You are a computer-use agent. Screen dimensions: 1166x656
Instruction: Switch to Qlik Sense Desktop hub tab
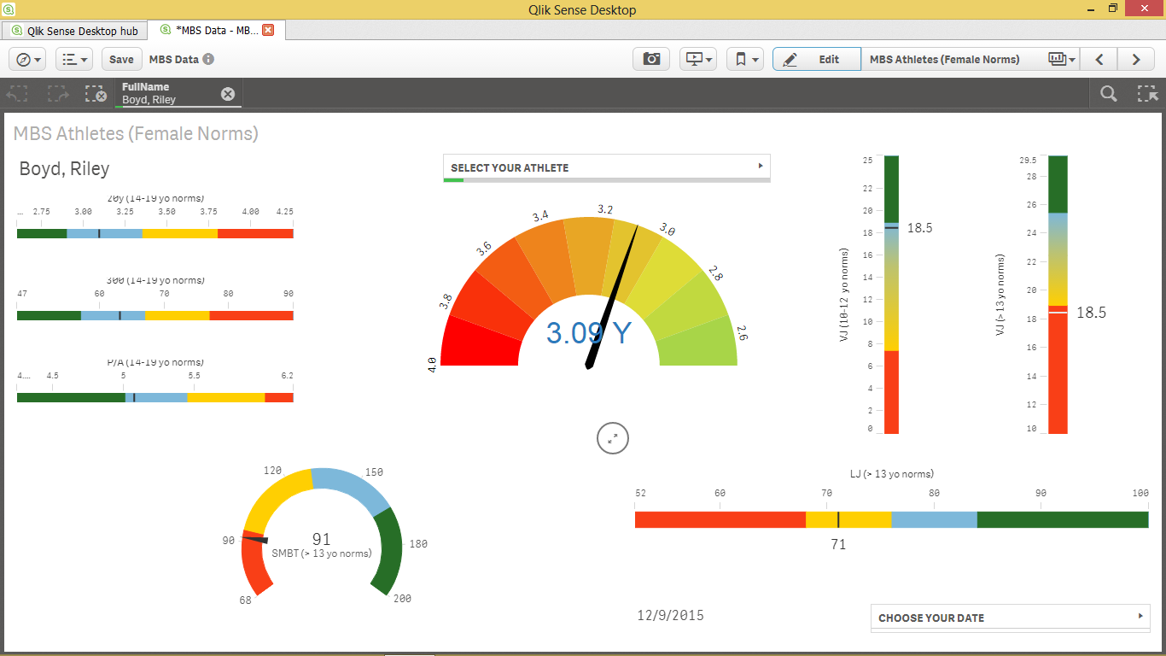pyautogui.click(x=74, y=31)
